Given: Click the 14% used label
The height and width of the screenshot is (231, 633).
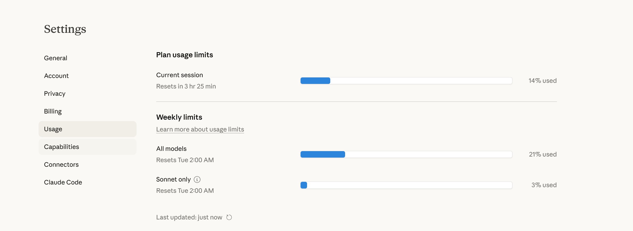Looking at the screenshot, I should coord(542,81).
